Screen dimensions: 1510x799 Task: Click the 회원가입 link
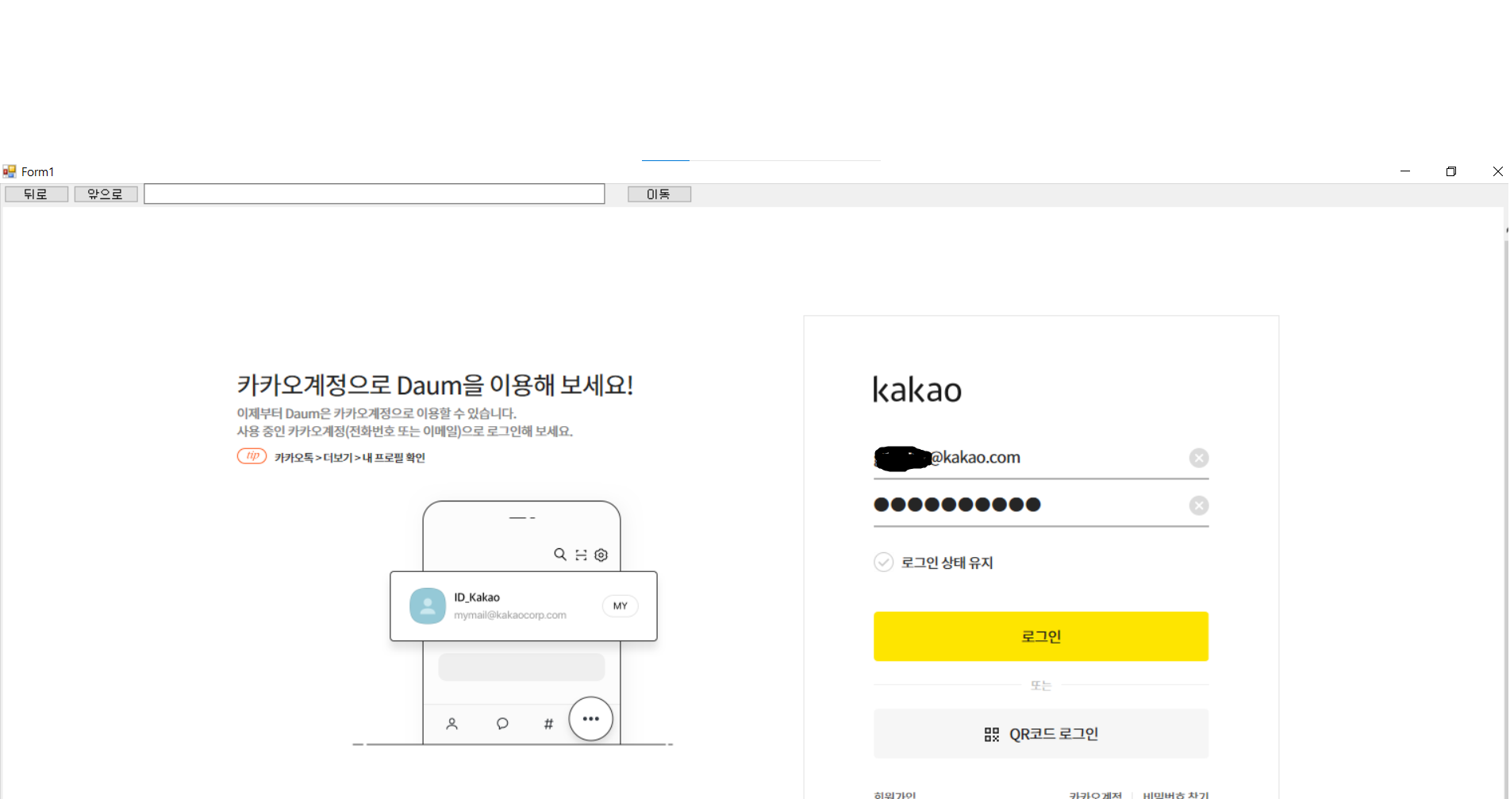point(895,794)
